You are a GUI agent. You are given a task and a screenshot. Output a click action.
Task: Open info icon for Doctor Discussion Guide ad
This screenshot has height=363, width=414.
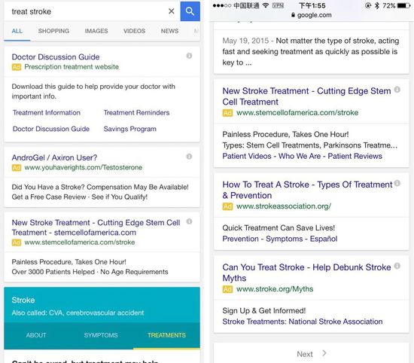click(x=189, y=56)
